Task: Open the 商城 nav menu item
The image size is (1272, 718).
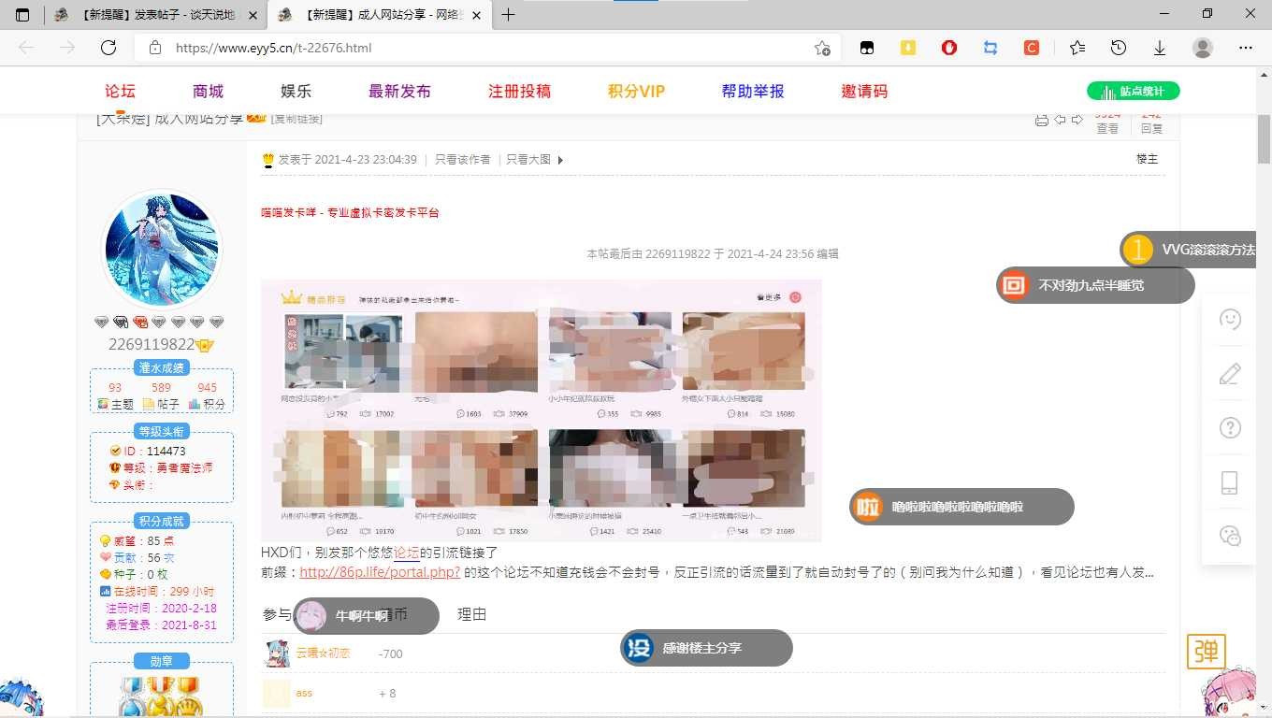Action: [x=208, y=91]
